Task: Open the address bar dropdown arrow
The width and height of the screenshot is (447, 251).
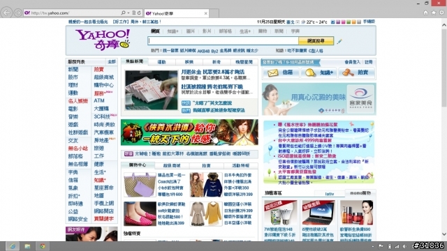Action: click(x=129, y=13)
